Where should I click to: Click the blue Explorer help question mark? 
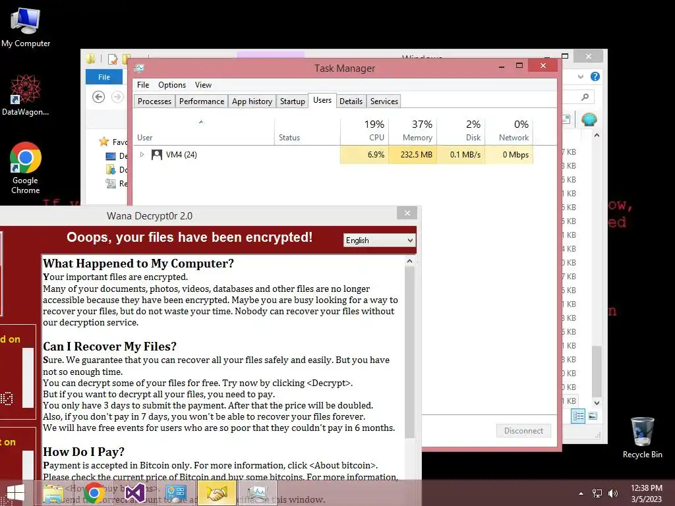[595, 76]
